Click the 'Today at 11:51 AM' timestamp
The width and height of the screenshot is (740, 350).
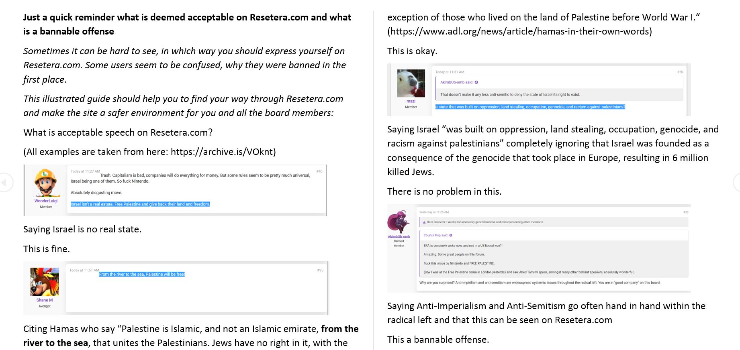coord(84,270)
